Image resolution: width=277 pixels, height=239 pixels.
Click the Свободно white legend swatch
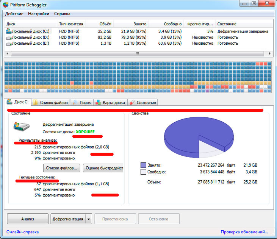143,172
